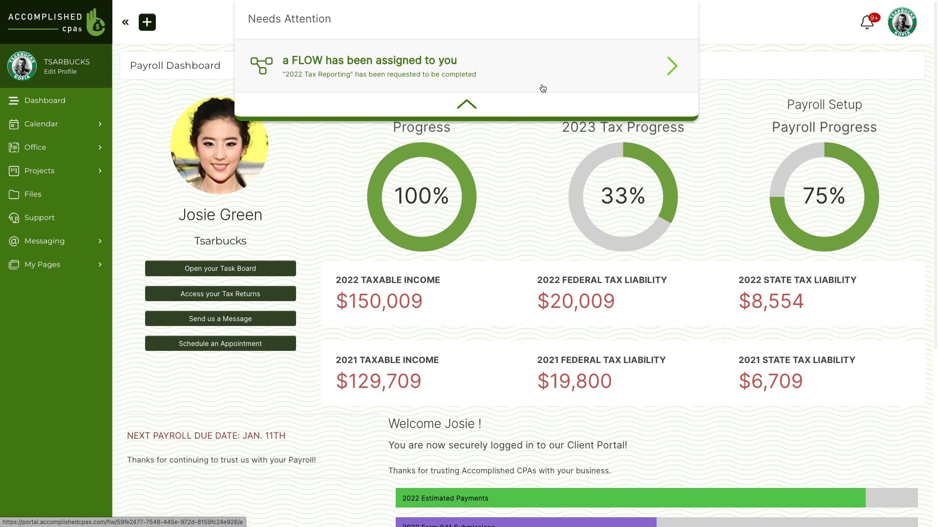Collapse the Needs Attention panel
938x527 pixels.
coord(466,104)
